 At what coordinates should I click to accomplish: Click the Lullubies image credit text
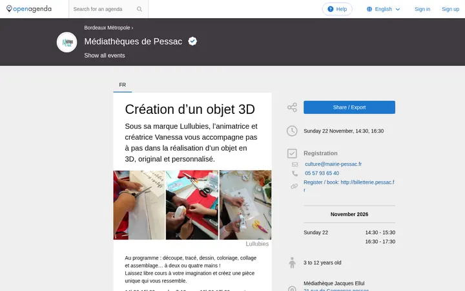(x=257, y=244)
